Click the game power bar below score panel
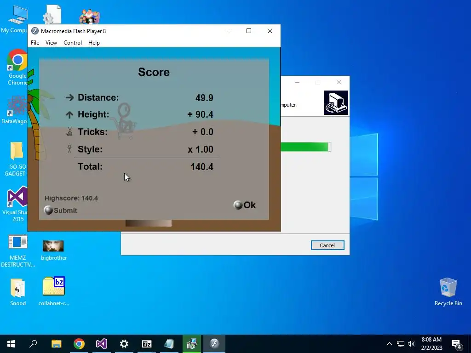The height and width of the screenshot is (353, 471). point(149,223)
